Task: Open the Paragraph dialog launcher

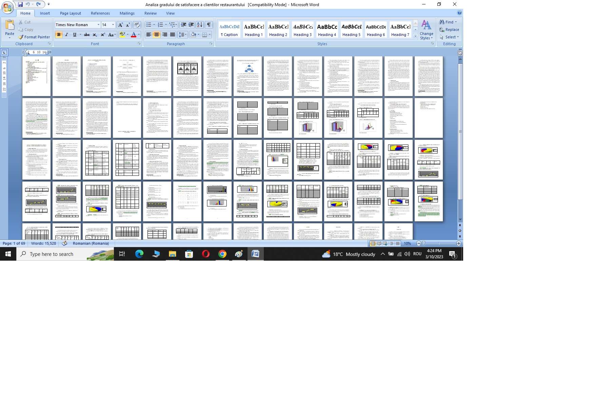Action: point(211,44)
